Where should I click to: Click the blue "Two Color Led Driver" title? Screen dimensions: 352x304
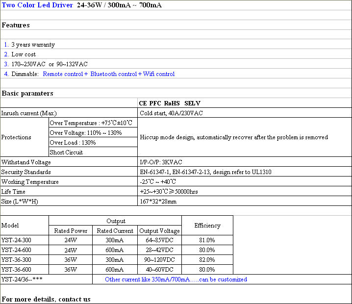[x=37, y=5]
